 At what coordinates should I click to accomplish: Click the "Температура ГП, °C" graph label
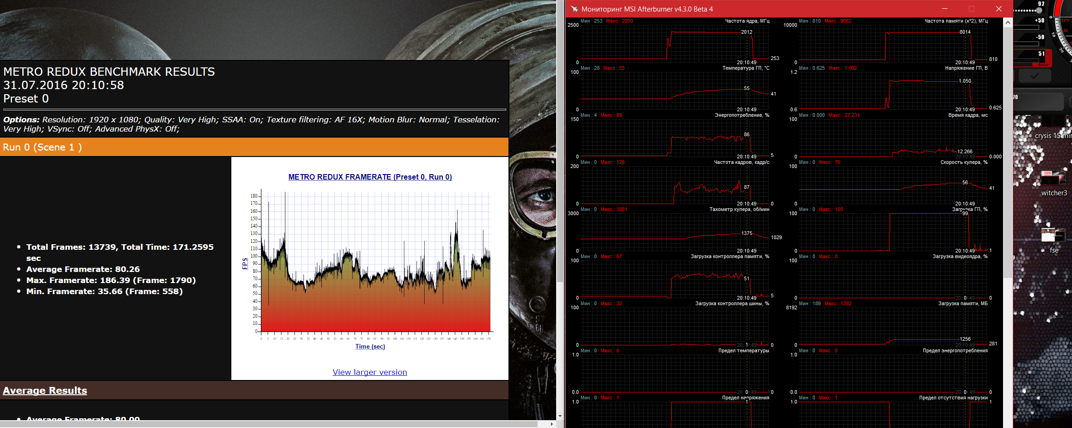click(x=746, y=68)
